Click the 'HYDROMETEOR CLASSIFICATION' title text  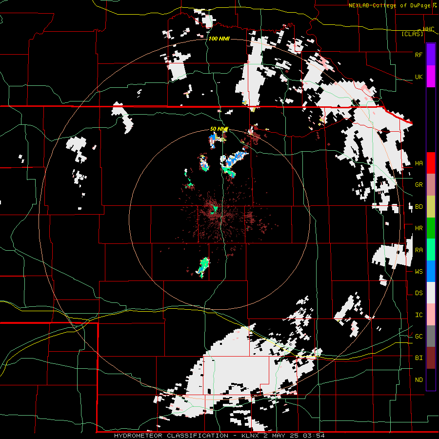(x=171, y=436)
